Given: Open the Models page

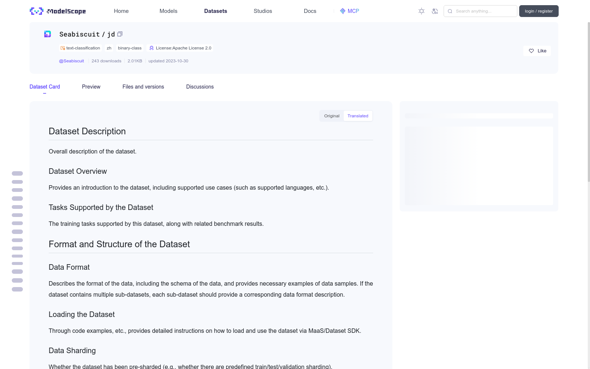Looking at the screenshot, I should click(x=169, y=11).
